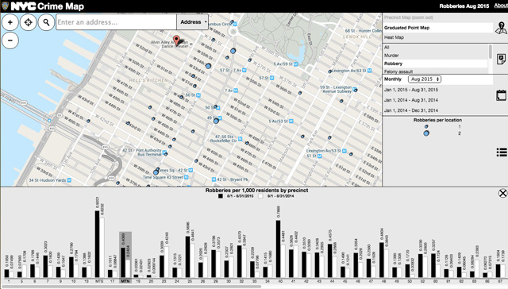Click the 2-robberies legend point symbol
The image size is (508, 289).
pos(426,133)
